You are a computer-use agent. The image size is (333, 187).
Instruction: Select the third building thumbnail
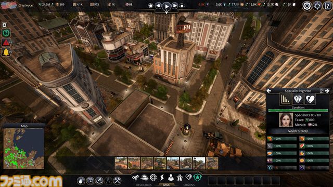147,163
